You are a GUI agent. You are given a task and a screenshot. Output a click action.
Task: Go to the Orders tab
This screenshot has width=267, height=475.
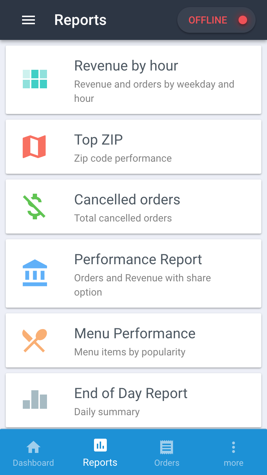tap(167, 453)
